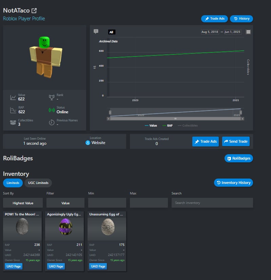The height and width of the screenshot is (280, 271).
Task: Click the NotATaco username heading
Action: (16, 10)
